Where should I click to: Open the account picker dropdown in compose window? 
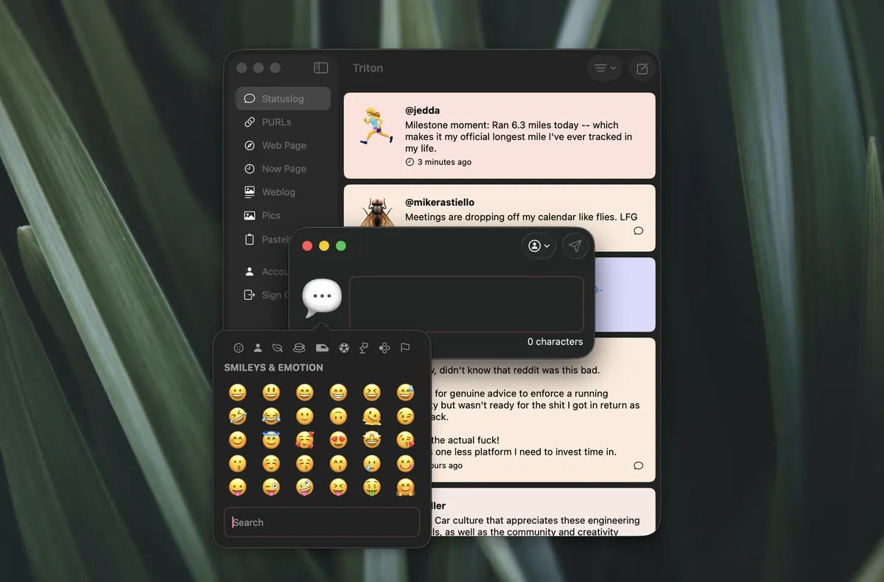point(539,246)
